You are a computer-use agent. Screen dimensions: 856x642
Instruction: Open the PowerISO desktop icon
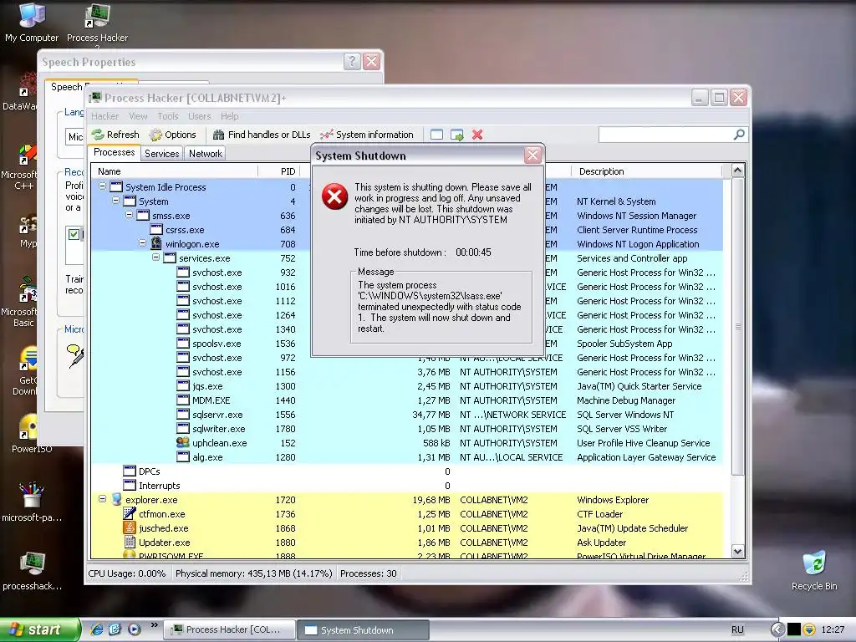[x=31, y=434]
